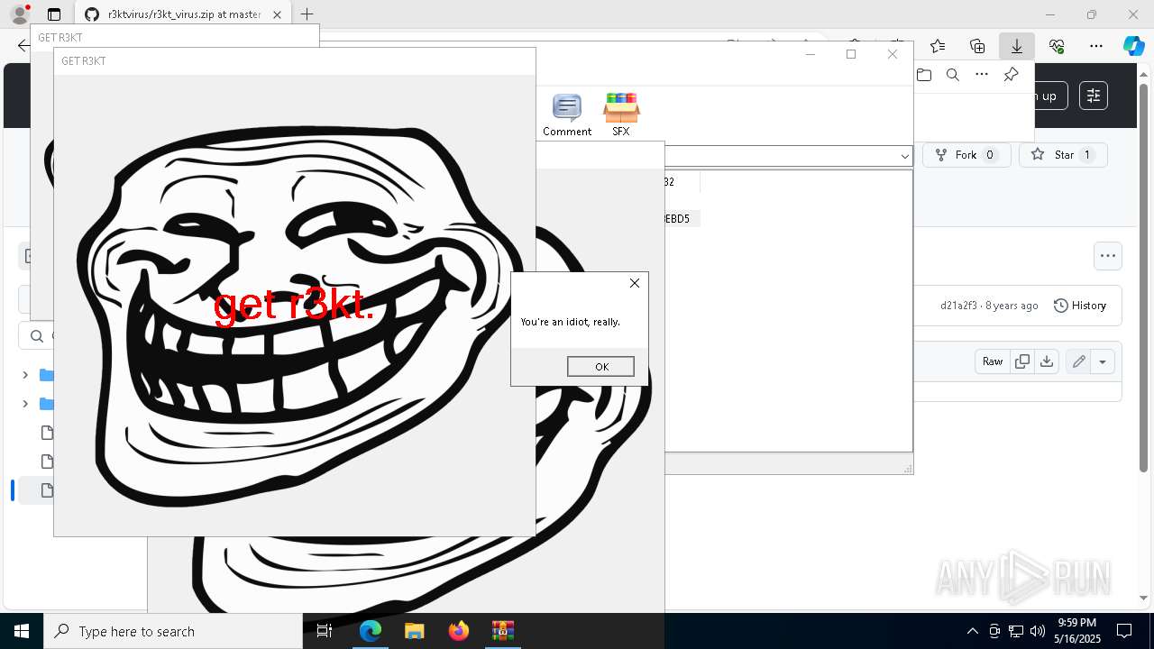Open Browser essentials heart icon

click(x=1057, y=46)
